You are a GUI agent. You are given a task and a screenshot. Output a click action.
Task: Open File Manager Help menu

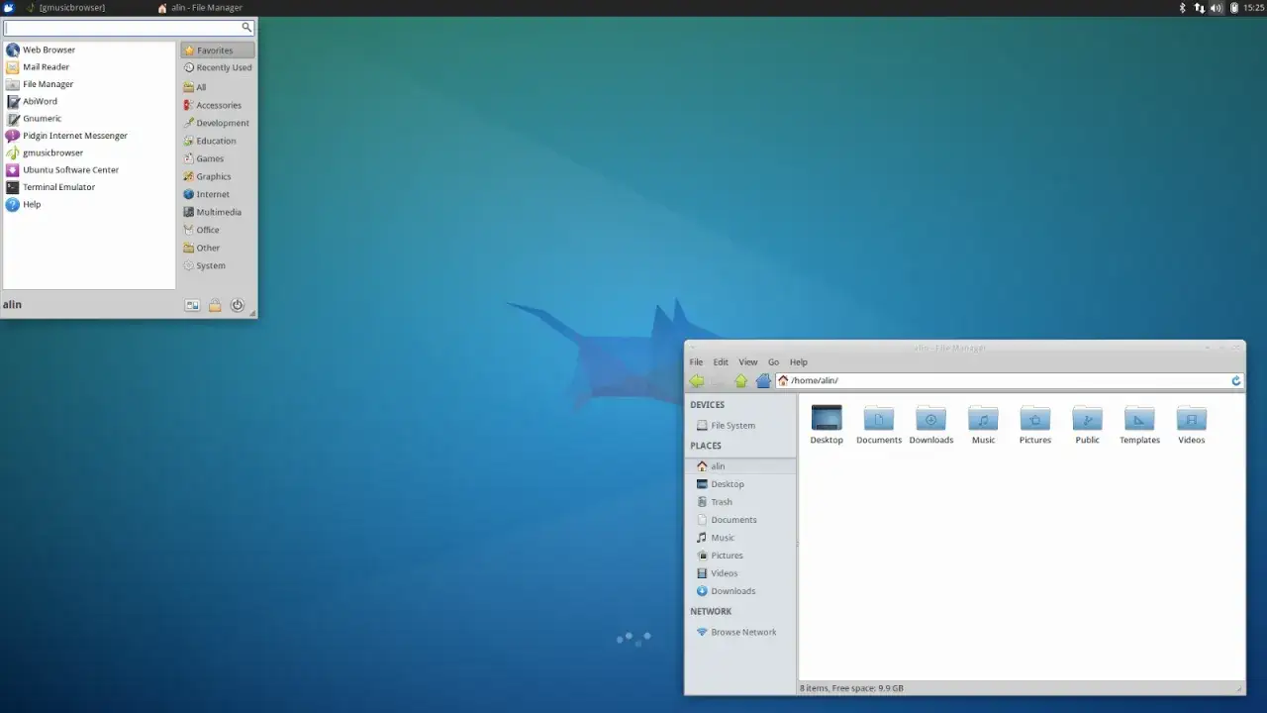tap(799, 362)
